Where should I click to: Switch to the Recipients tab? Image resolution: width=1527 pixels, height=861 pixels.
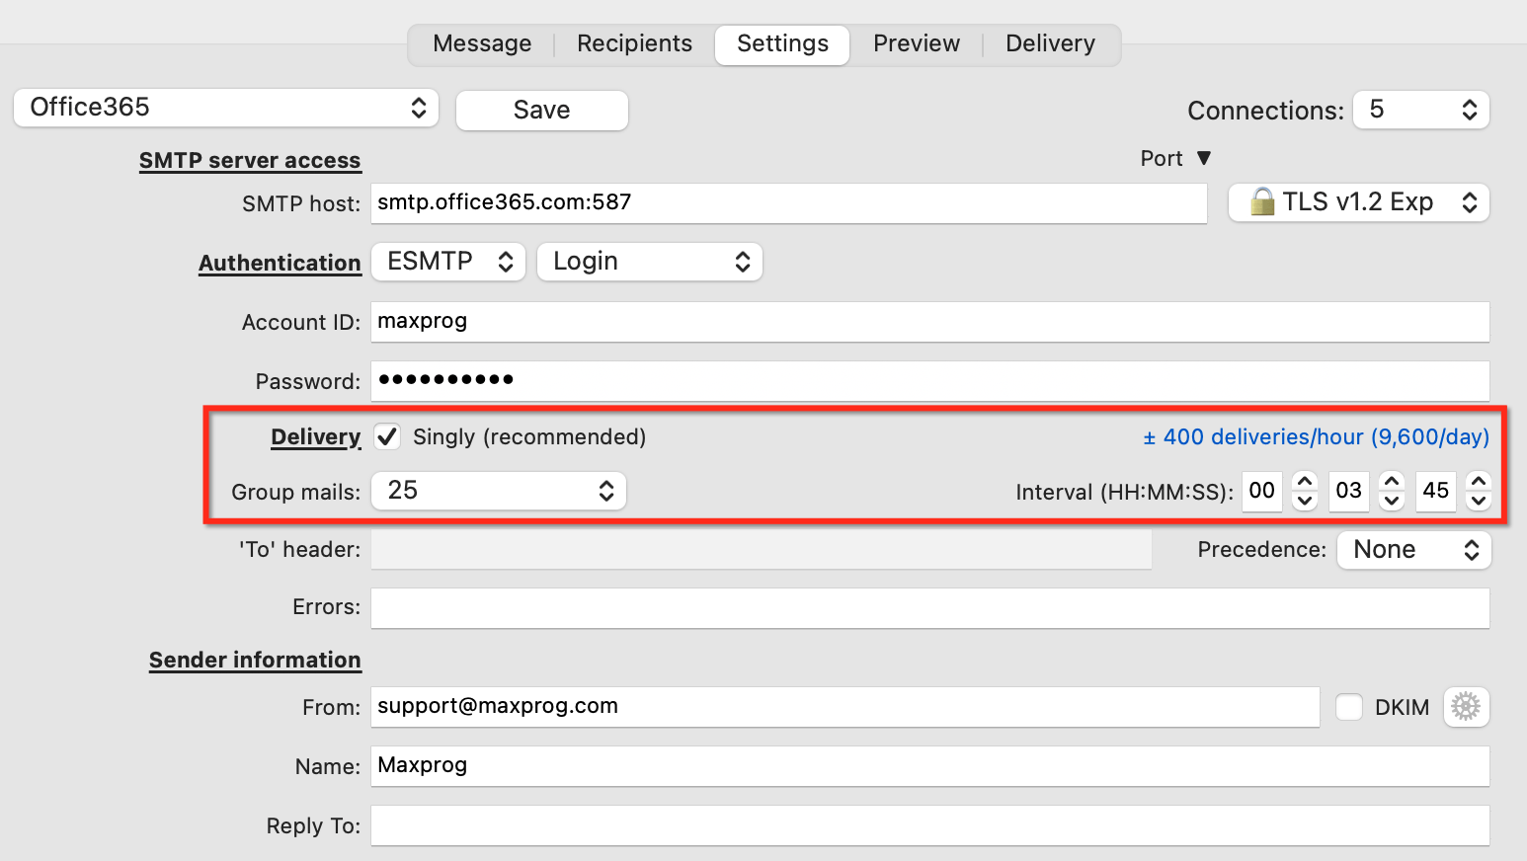(x=634, y=44)
